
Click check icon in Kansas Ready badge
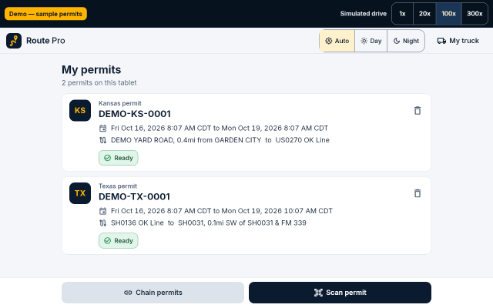[x=108, y=158]
